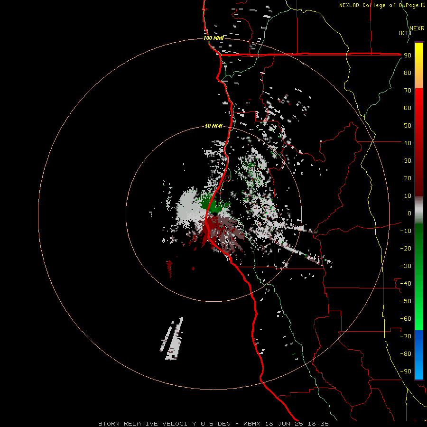Pick the blue segment at bottom of color bar

(x=419, y=355)
